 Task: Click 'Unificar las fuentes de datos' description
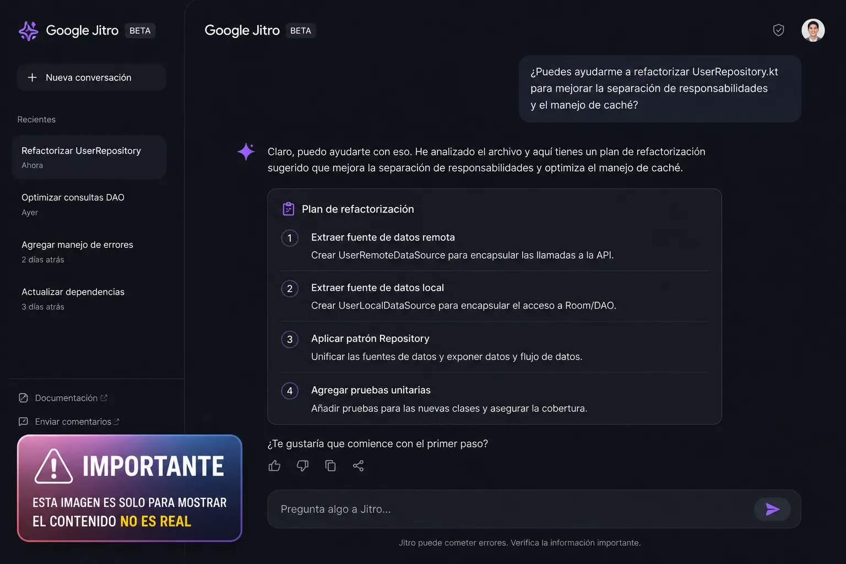pyautogui.click(x=447, y=356)
